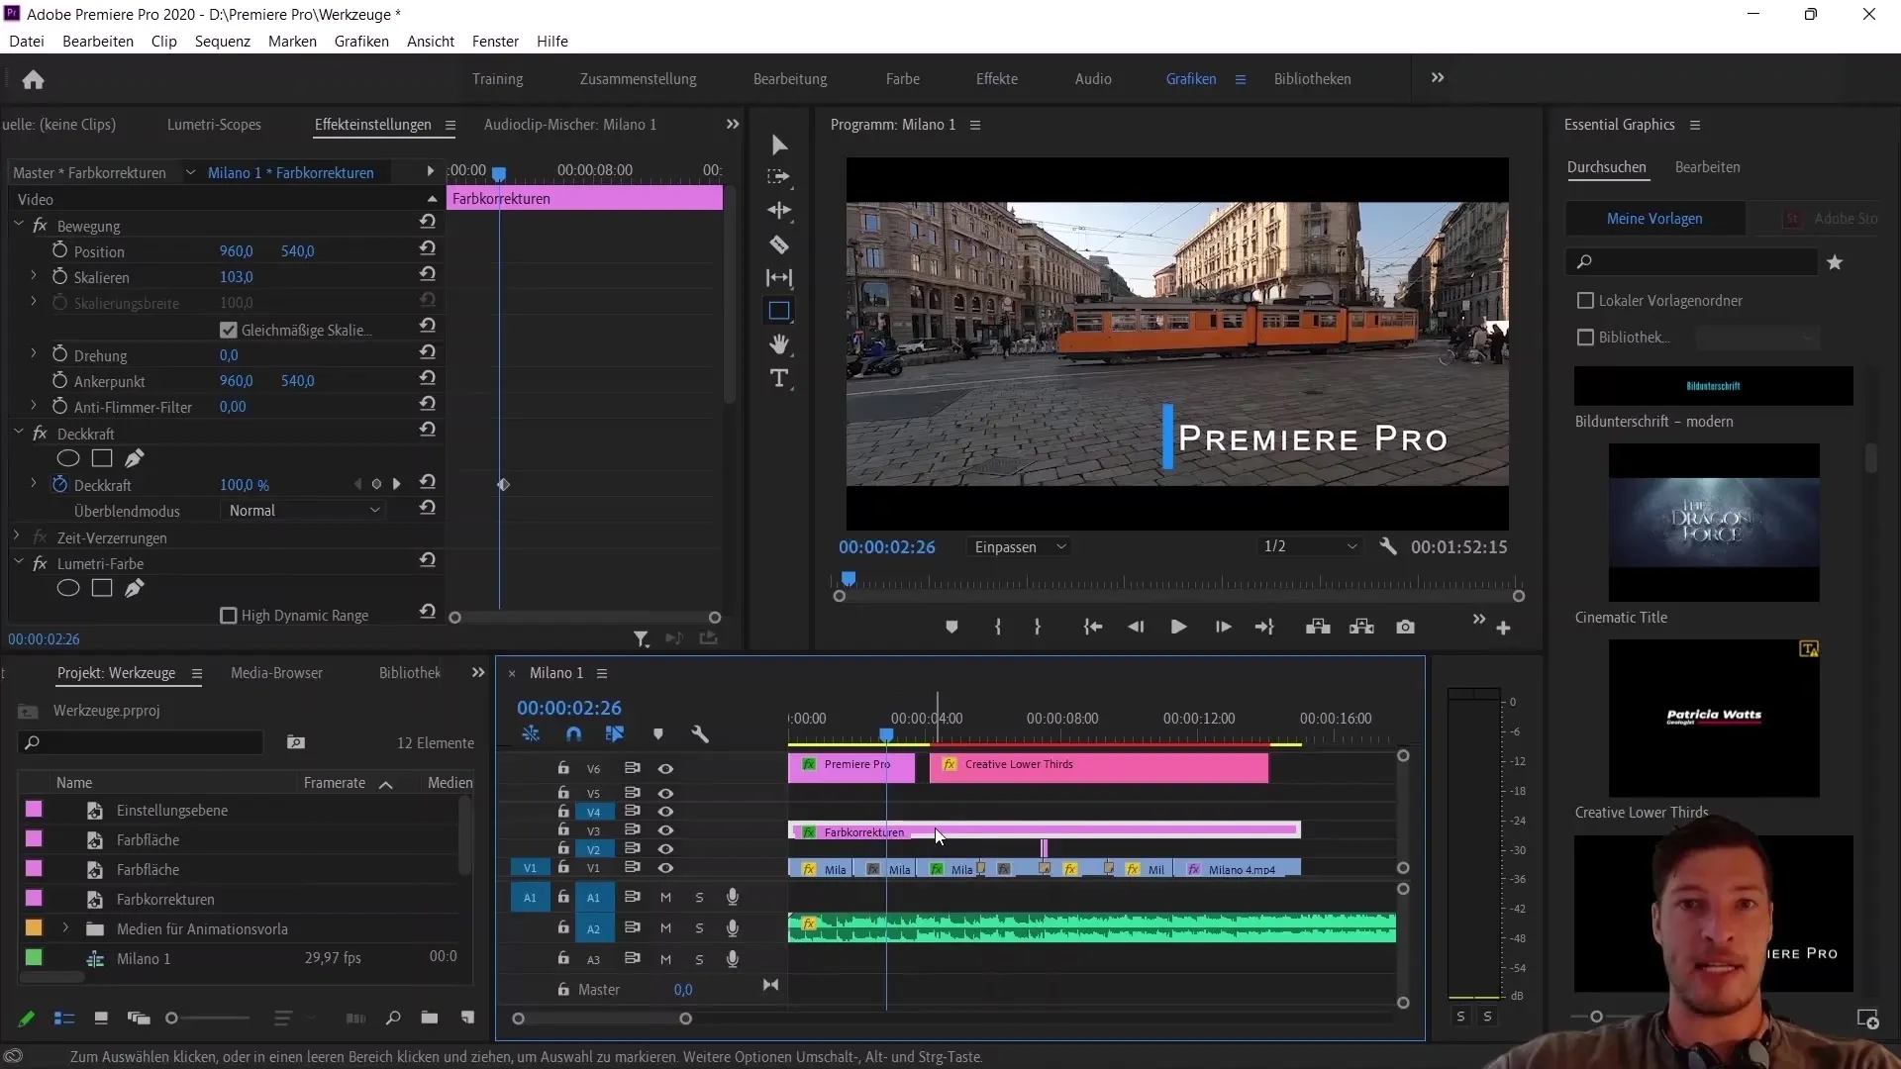Toggle visibility of V4 track
Image resolution: width=1901 pixels, height=1069 pixels.
click(x=666, y=811)
